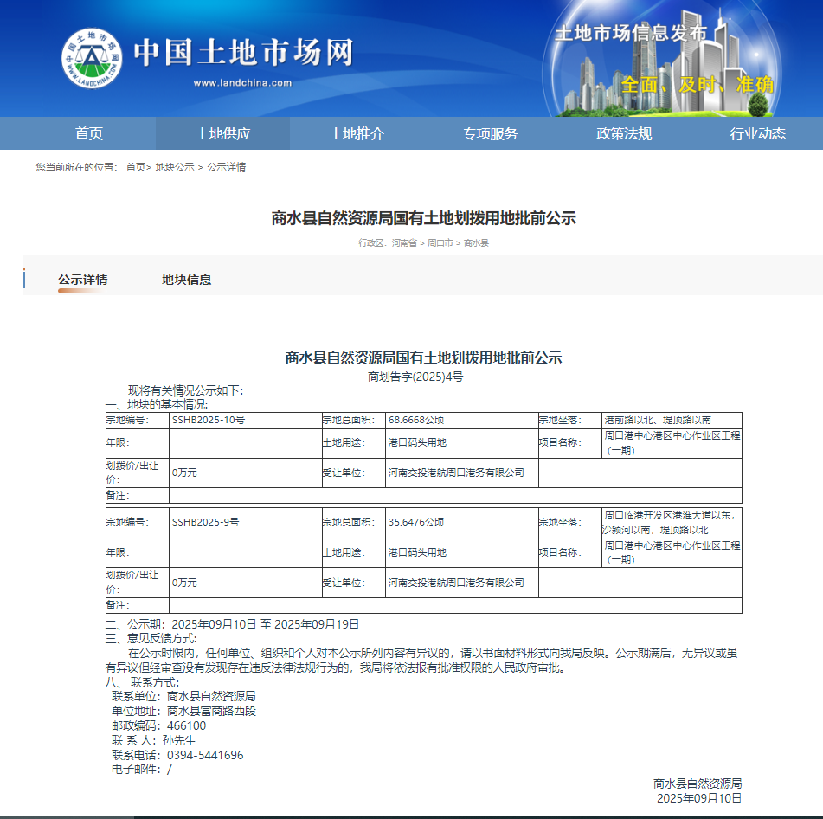Click the contact phone 0394-5441696
The height and width of the screenshot is (819, 823).
pos(205,755)
